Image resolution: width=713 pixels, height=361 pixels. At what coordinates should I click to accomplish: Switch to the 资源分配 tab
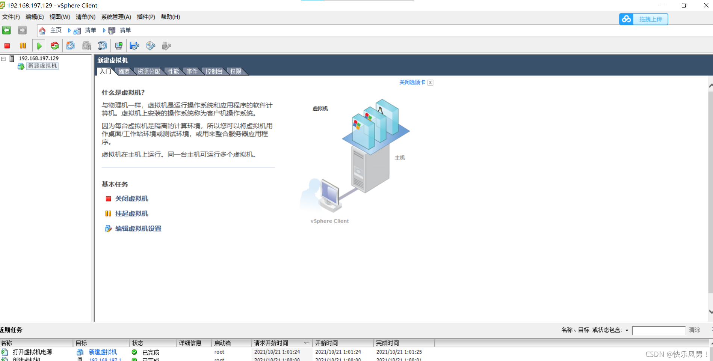click(149, 71)
